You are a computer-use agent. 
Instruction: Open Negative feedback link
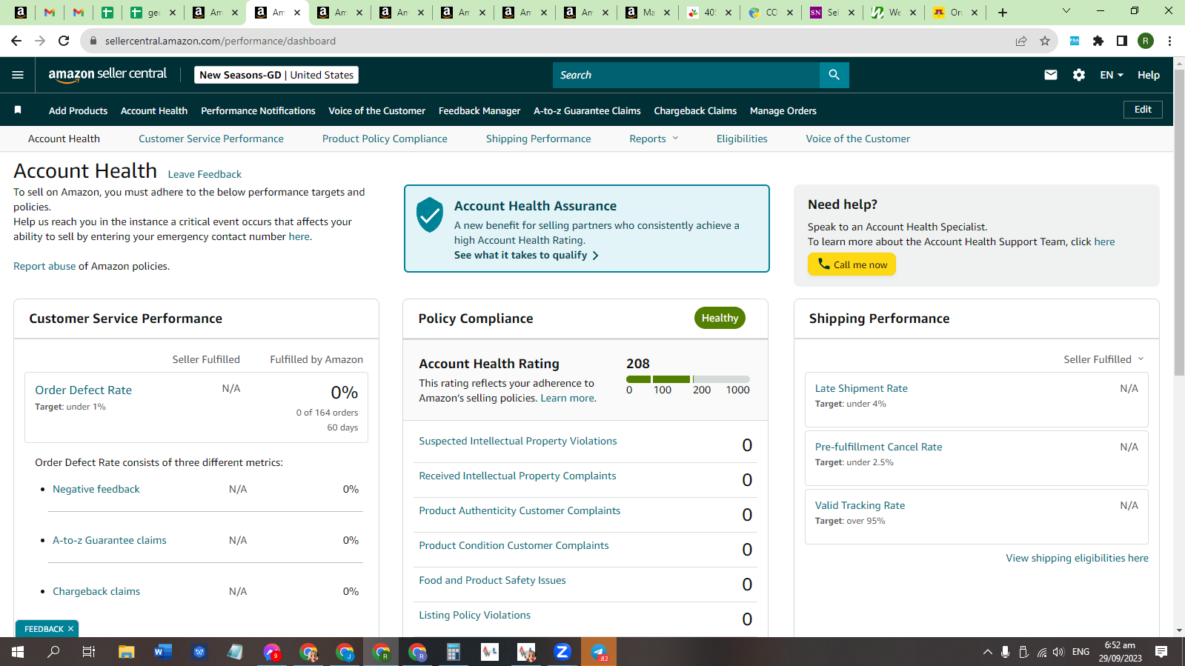pos(96,489)
